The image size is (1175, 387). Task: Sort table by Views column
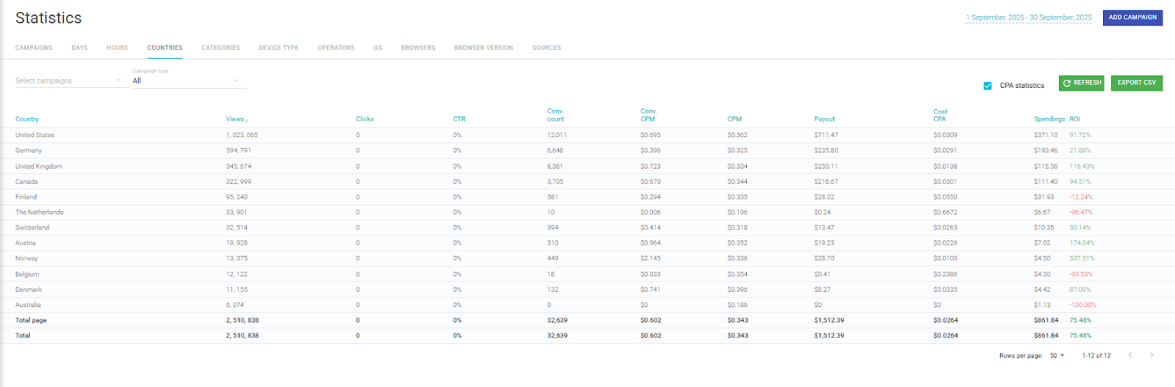click(x=236, y=119)
